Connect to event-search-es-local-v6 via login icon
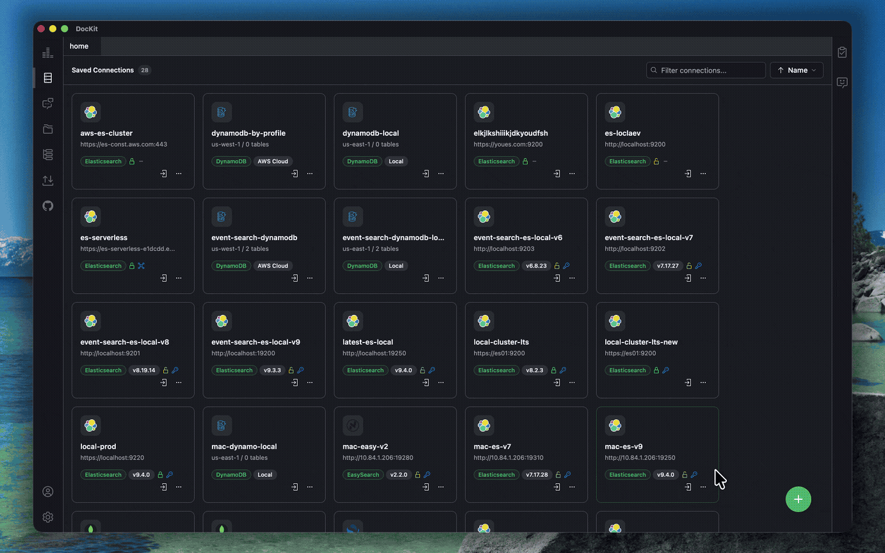The image size is (885, 553). coord(557,278)
